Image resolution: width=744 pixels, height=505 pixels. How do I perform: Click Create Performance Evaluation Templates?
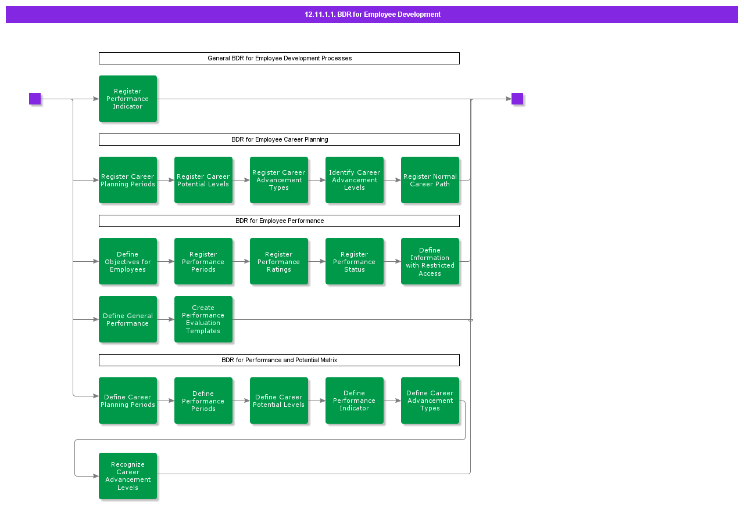click(203, 319)
